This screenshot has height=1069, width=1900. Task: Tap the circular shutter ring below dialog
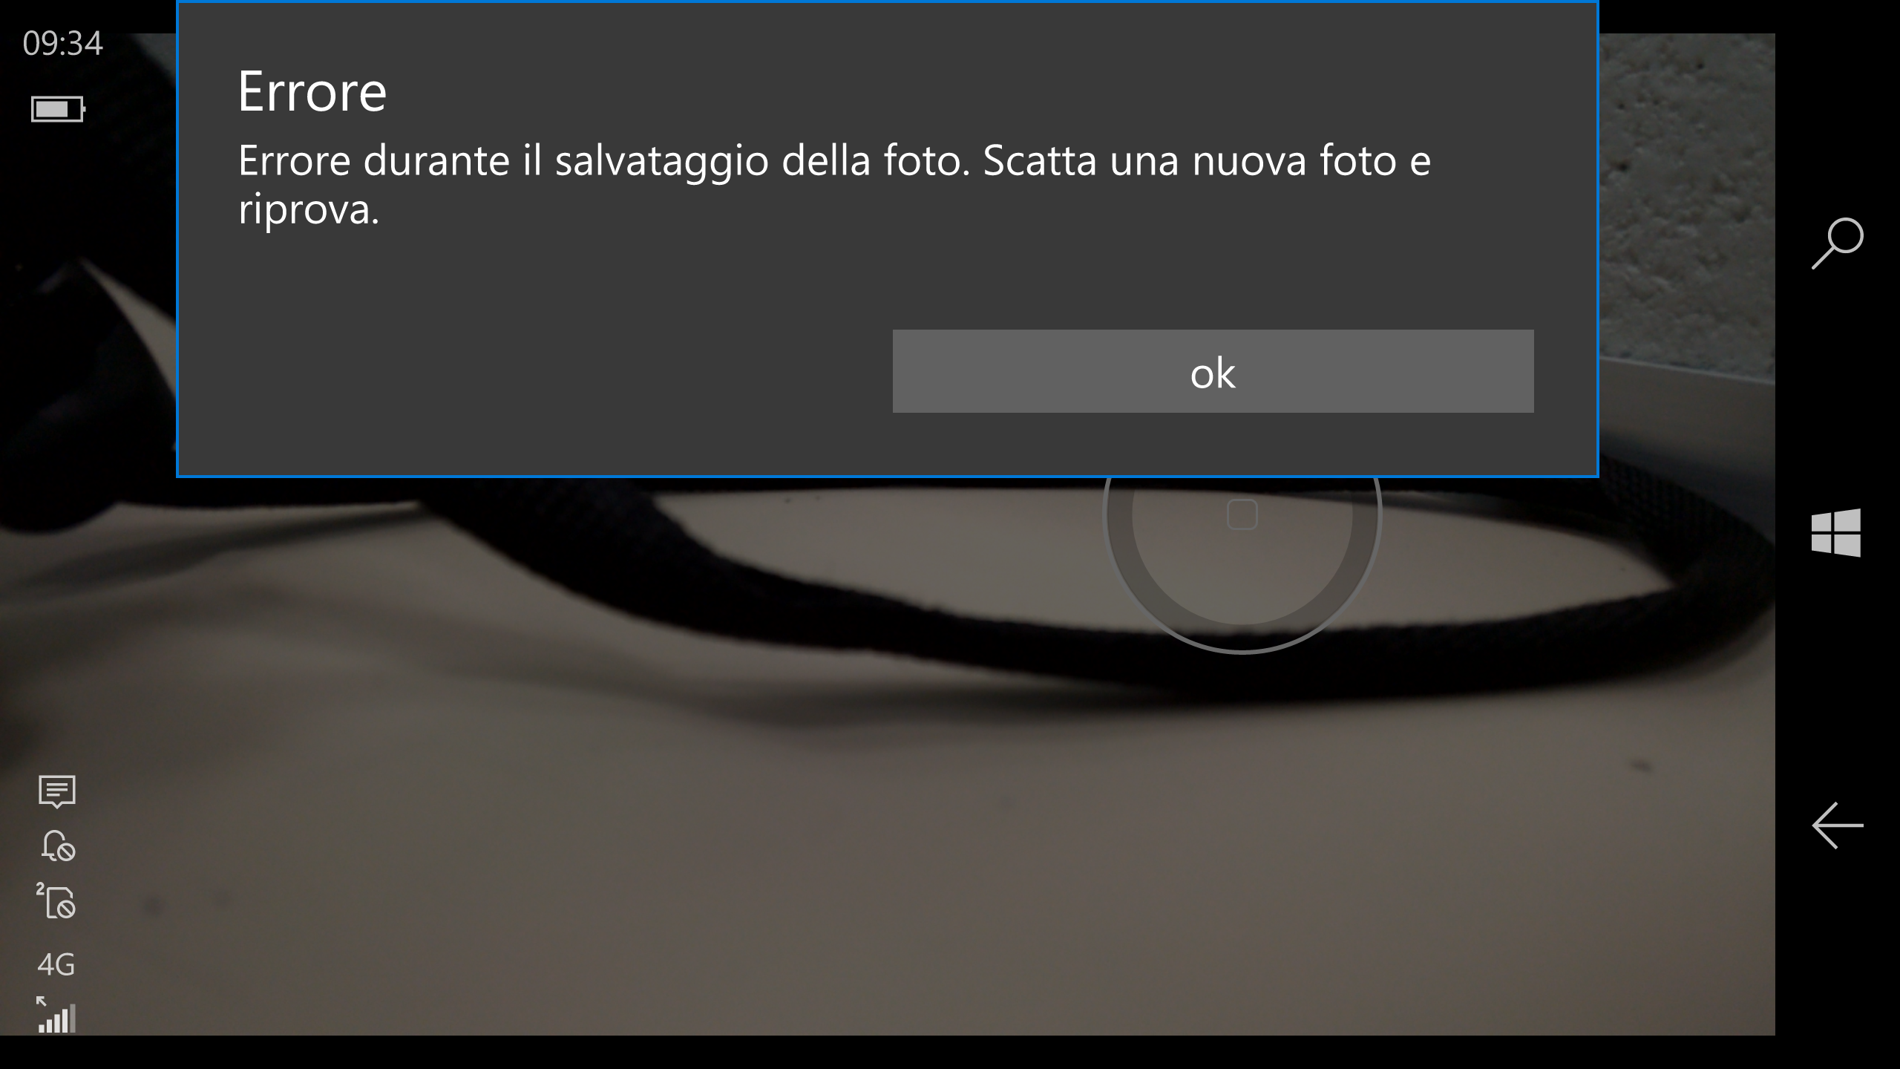click(1242, 564)
